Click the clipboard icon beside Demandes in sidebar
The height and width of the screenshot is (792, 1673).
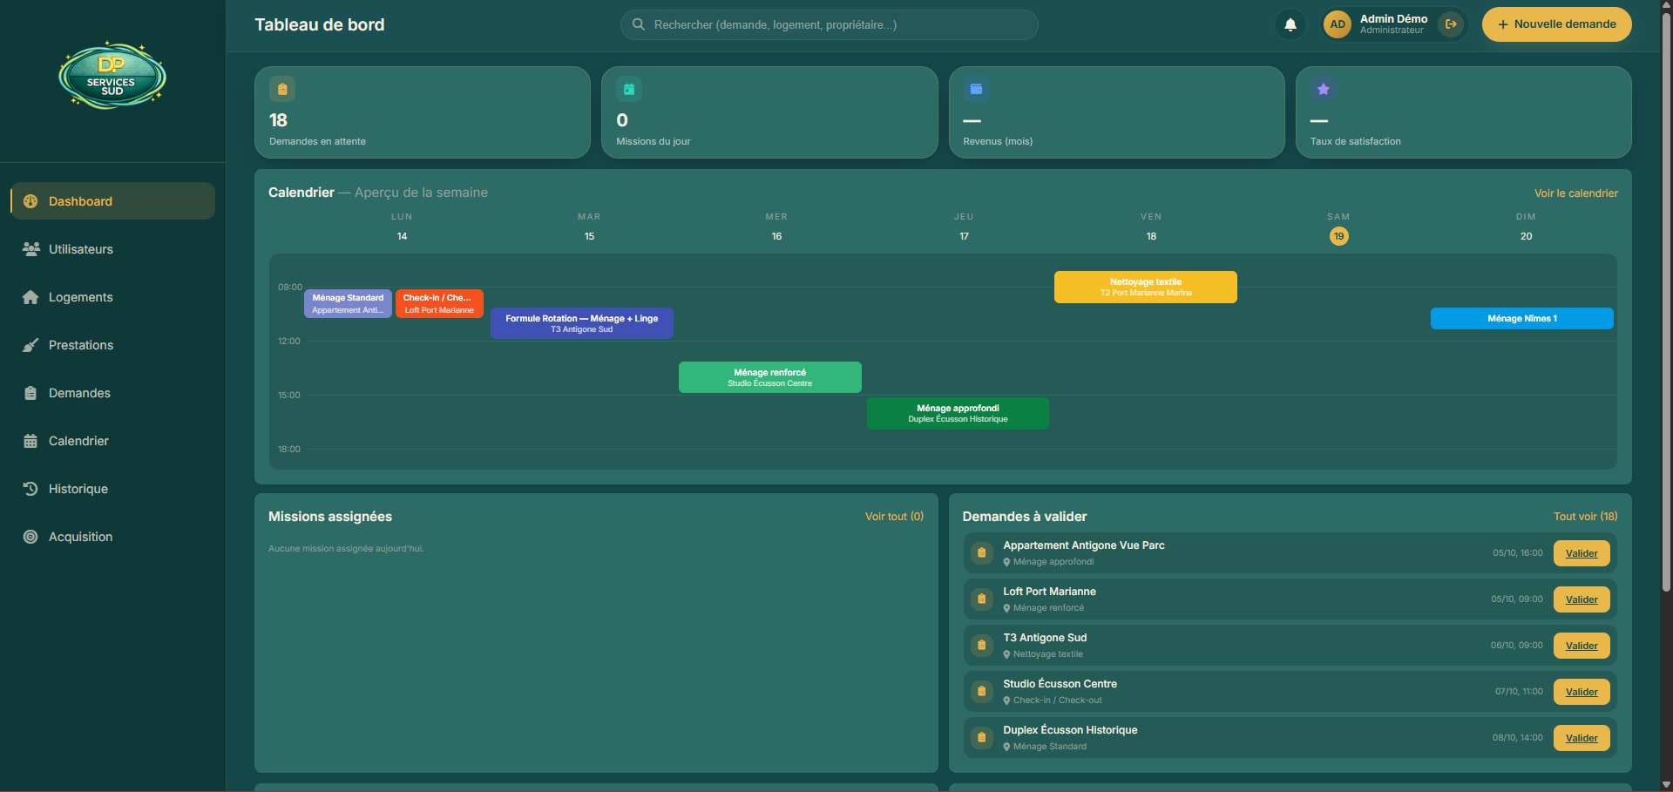click(30, 393)
